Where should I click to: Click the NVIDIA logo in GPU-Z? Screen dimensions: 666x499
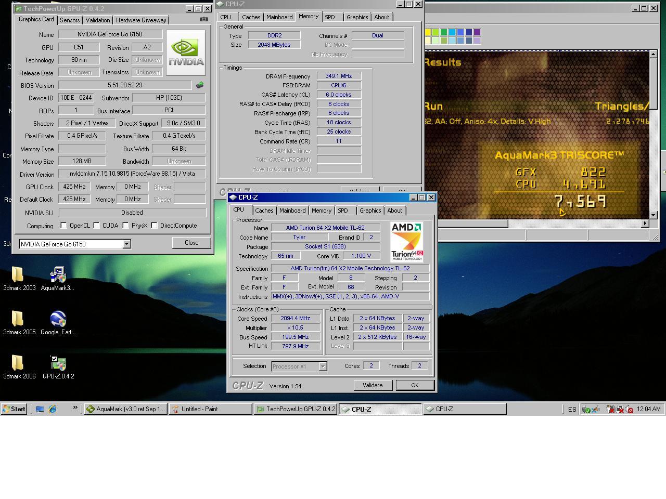pos(186,52)
